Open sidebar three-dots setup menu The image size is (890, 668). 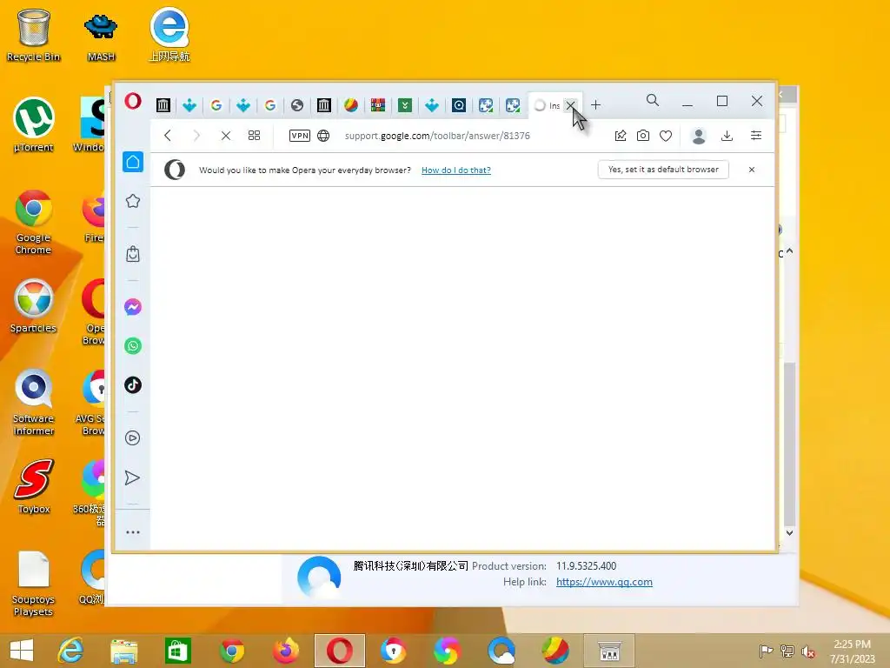coord(133,532)
